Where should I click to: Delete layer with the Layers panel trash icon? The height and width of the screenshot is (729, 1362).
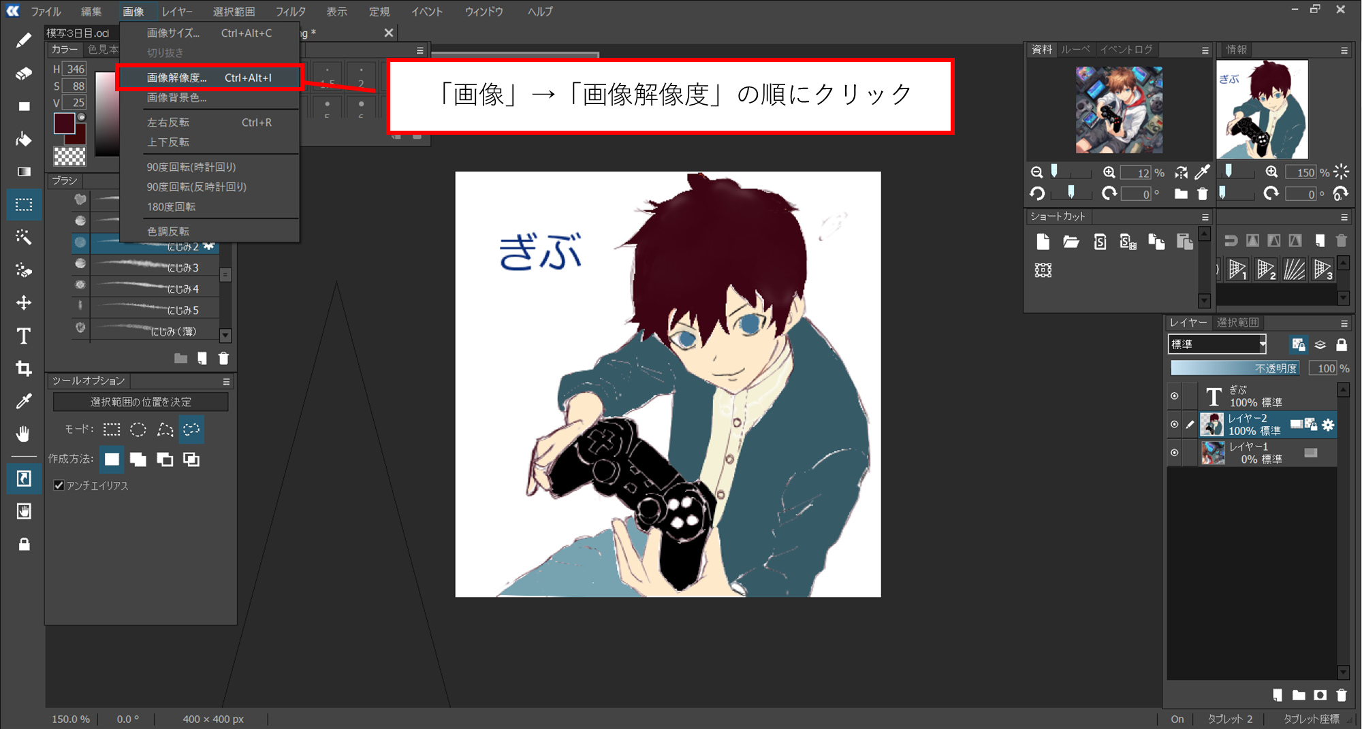click(1341, 695)
